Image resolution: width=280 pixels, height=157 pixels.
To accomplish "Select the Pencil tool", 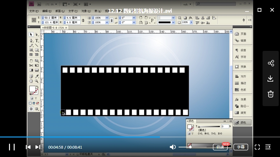I will 31,45.
